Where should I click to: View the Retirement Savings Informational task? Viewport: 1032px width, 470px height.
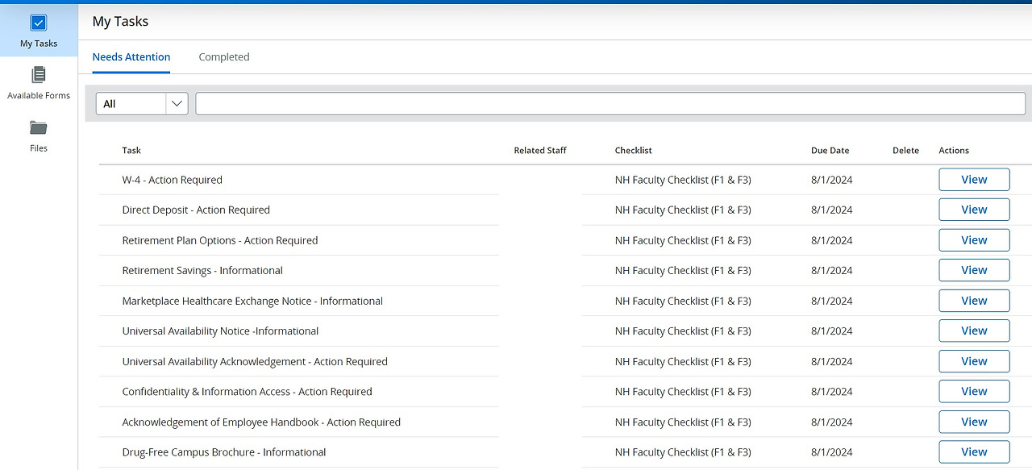(974, 270)
